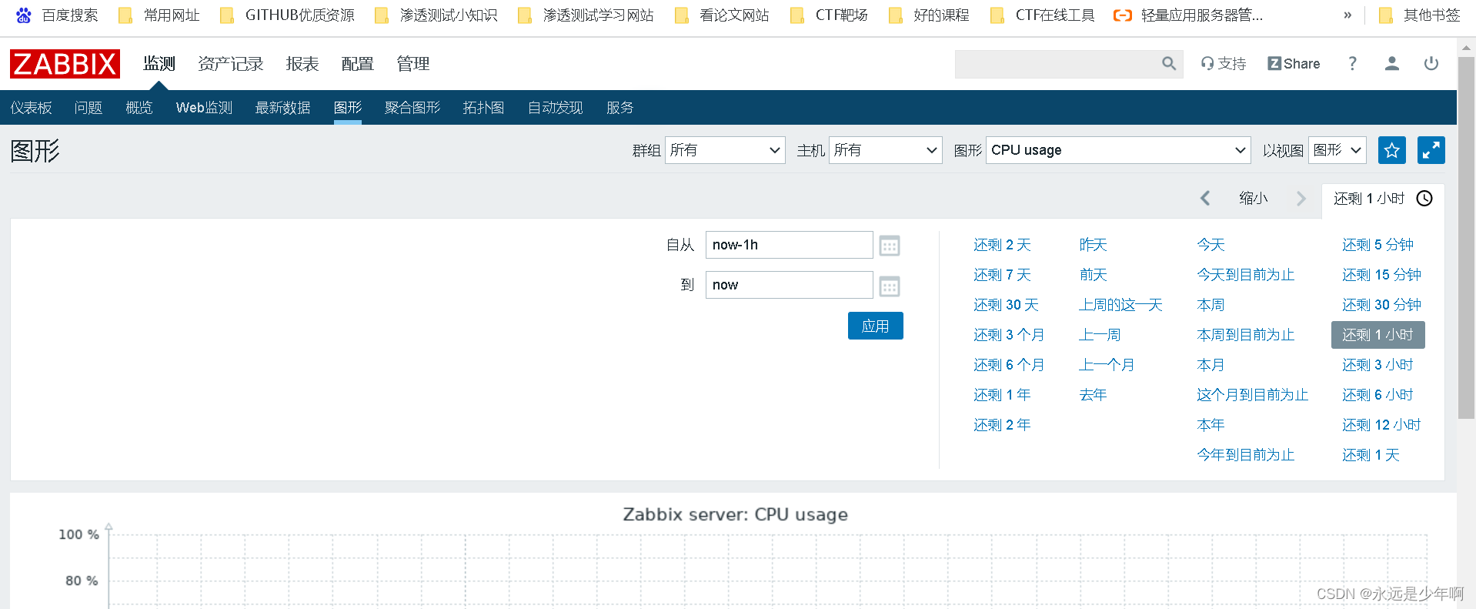This screenshot has height=609, width=1476.
Task: Select the 还剩 7 天 range
Action: click(x=1002, y=275)
